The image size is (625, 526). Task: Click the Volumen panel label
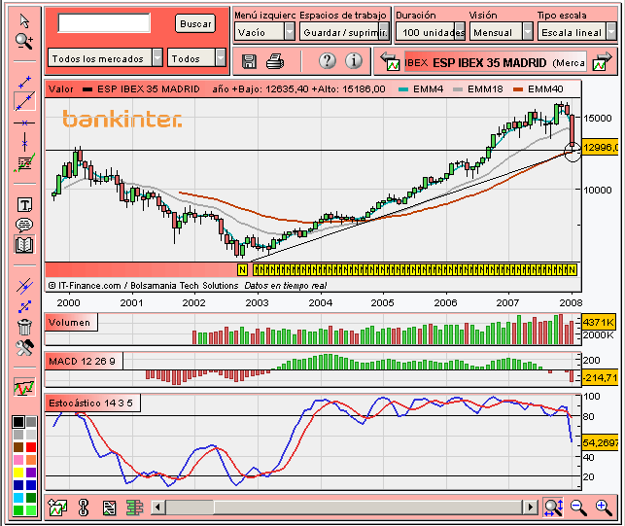coord(70,322)
